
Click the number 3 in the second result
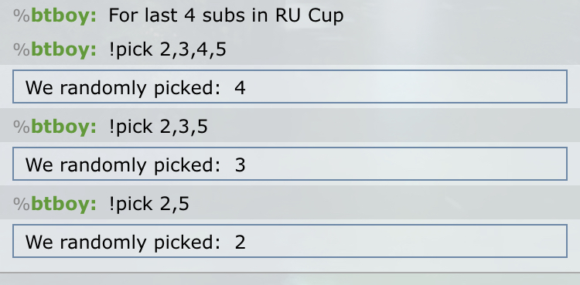[x=240, y=165]
